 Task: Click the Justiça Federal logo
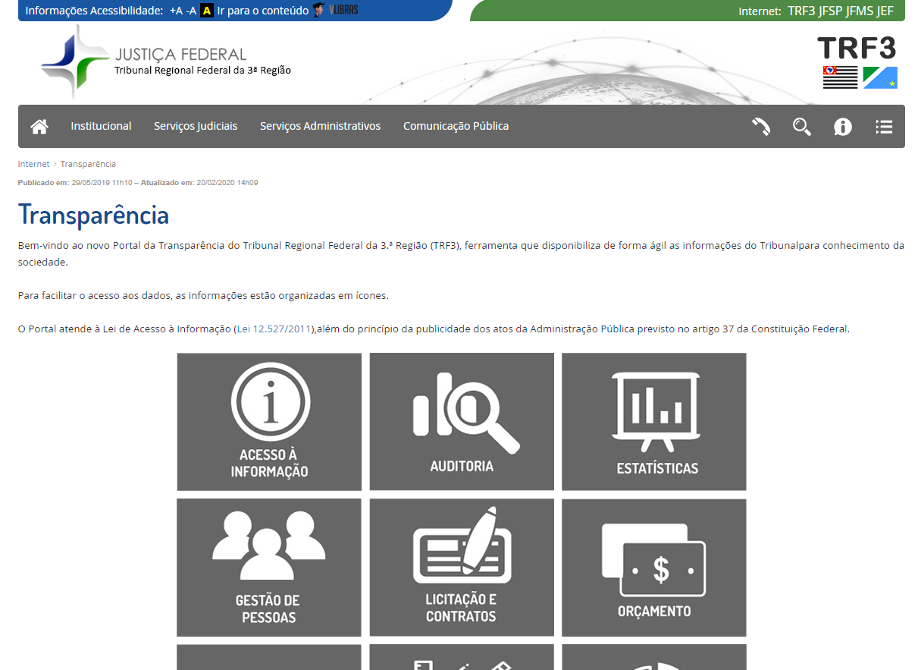pos(166,62)
